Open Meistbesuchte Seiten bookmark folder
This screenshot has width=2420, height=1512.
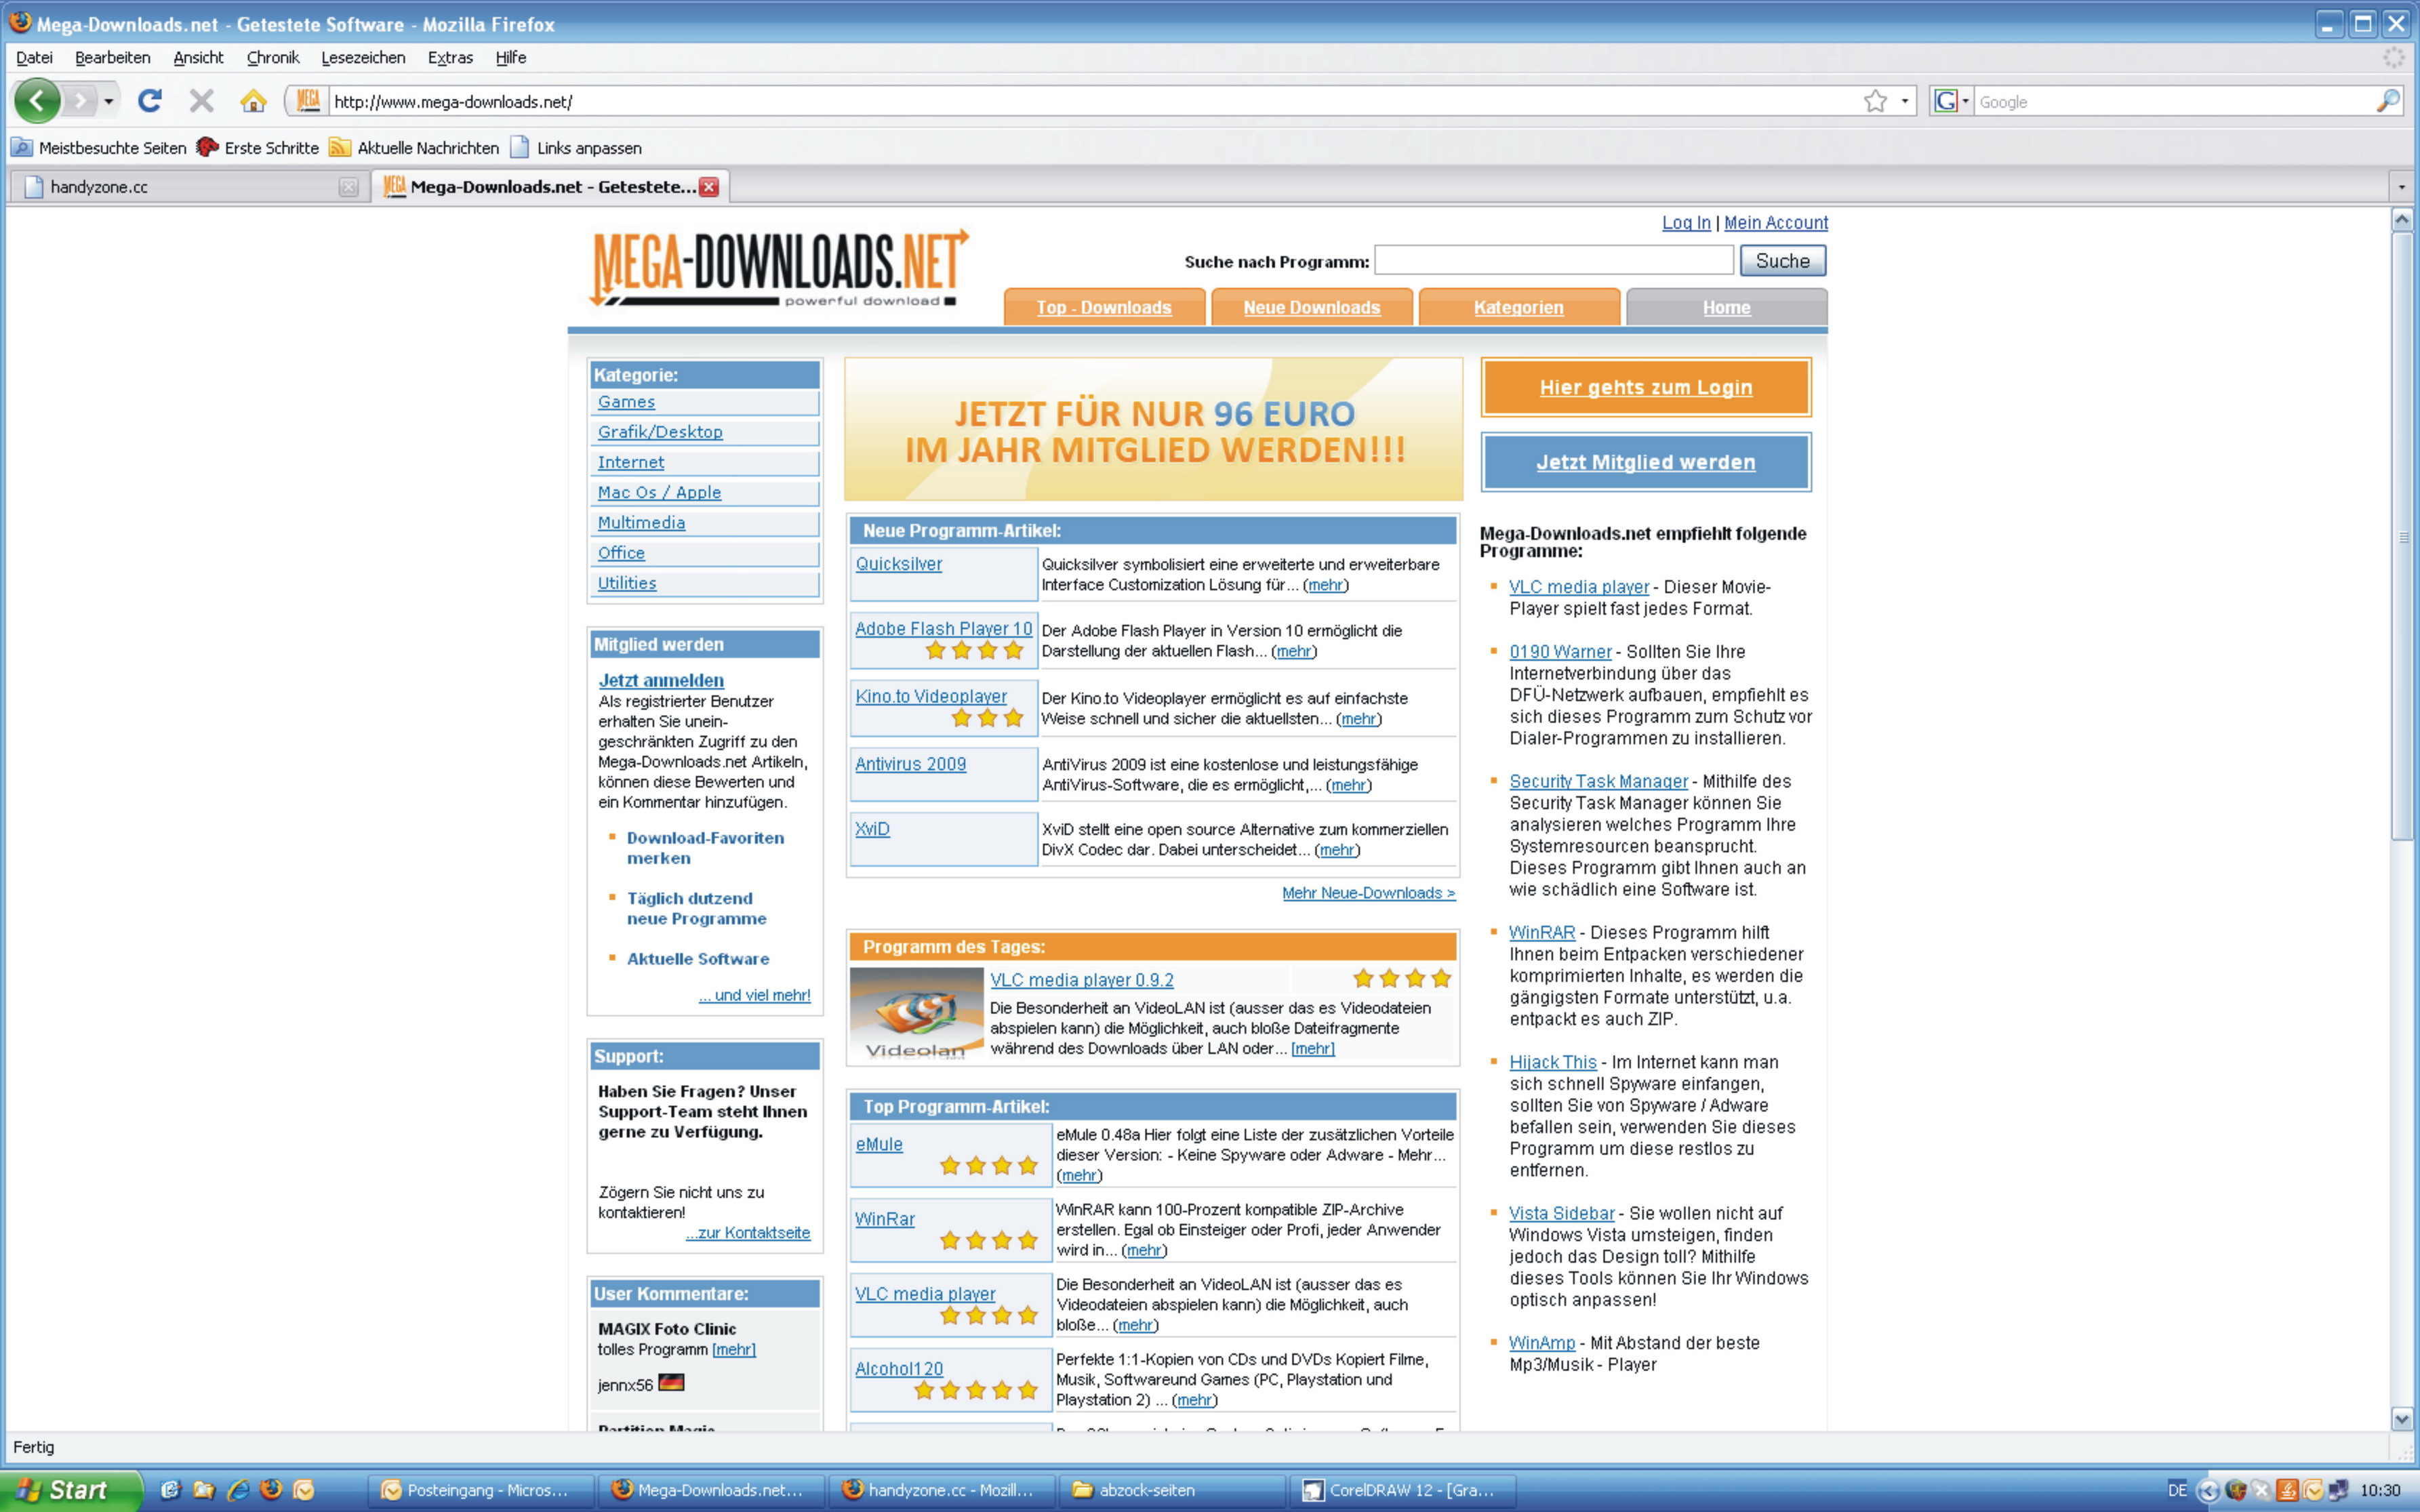(98, 148)
